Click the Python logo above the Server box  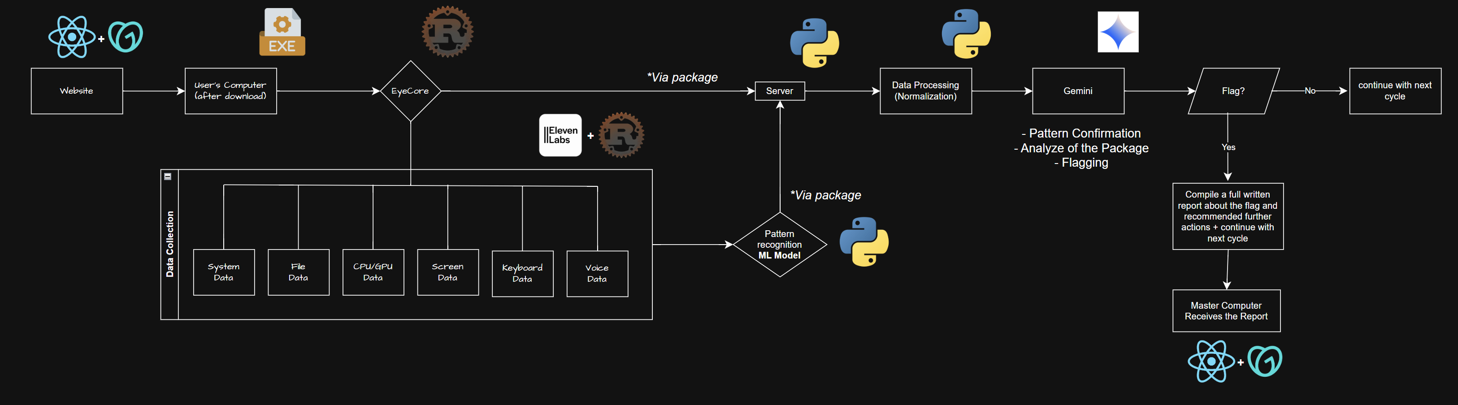(x=815, y=43)
